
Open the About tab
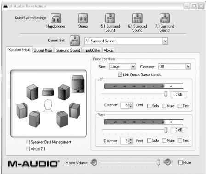click(108, 50)
